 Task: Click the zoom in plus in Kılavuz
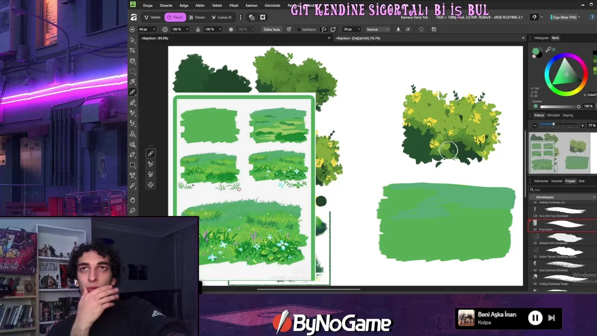click(583, 126)
